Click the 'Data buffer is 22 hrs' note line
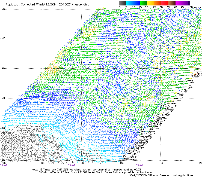This screenshot has width=202, height=177. tap(96, 172)
